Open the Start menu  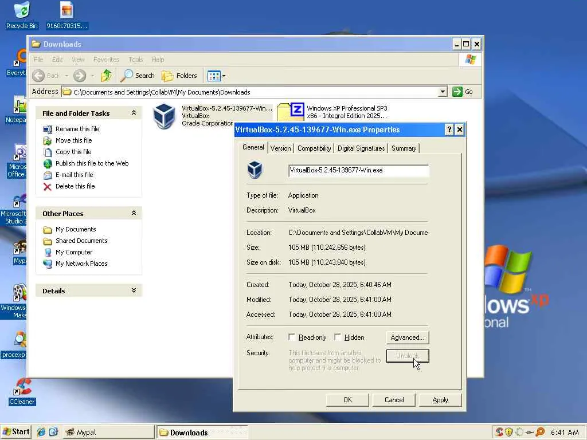[x=16, y=432]
